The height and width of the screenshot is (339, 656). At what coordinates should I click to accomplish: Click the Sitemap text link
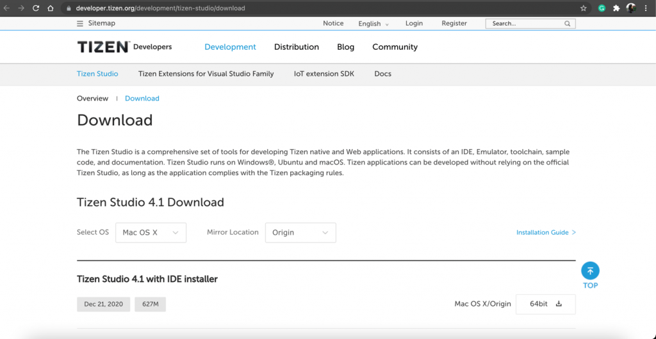pos(102,24)
